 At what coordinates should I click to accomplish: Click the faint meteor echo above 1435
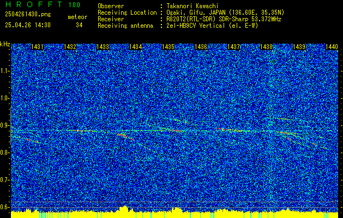click(182, 120)
